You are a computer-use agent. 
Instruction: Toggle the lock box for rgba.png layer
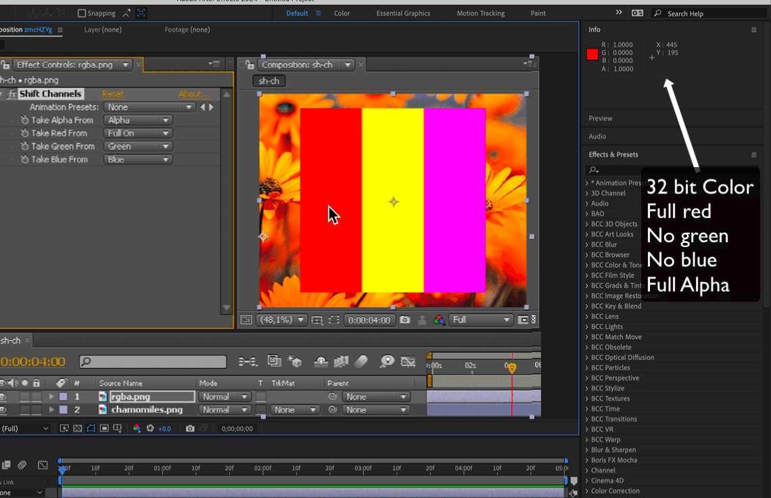click(x=37, y=397)
